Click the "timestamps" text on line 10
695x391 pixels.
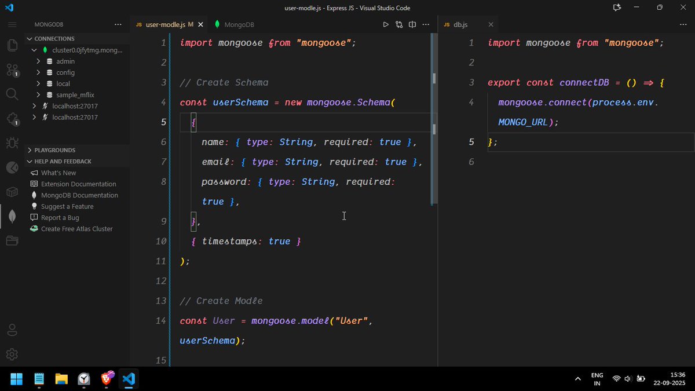coord(229,241)
